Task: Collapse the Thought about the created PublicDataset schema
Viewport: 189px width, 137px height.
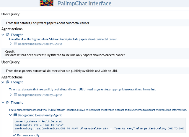Action: point(3,103)
